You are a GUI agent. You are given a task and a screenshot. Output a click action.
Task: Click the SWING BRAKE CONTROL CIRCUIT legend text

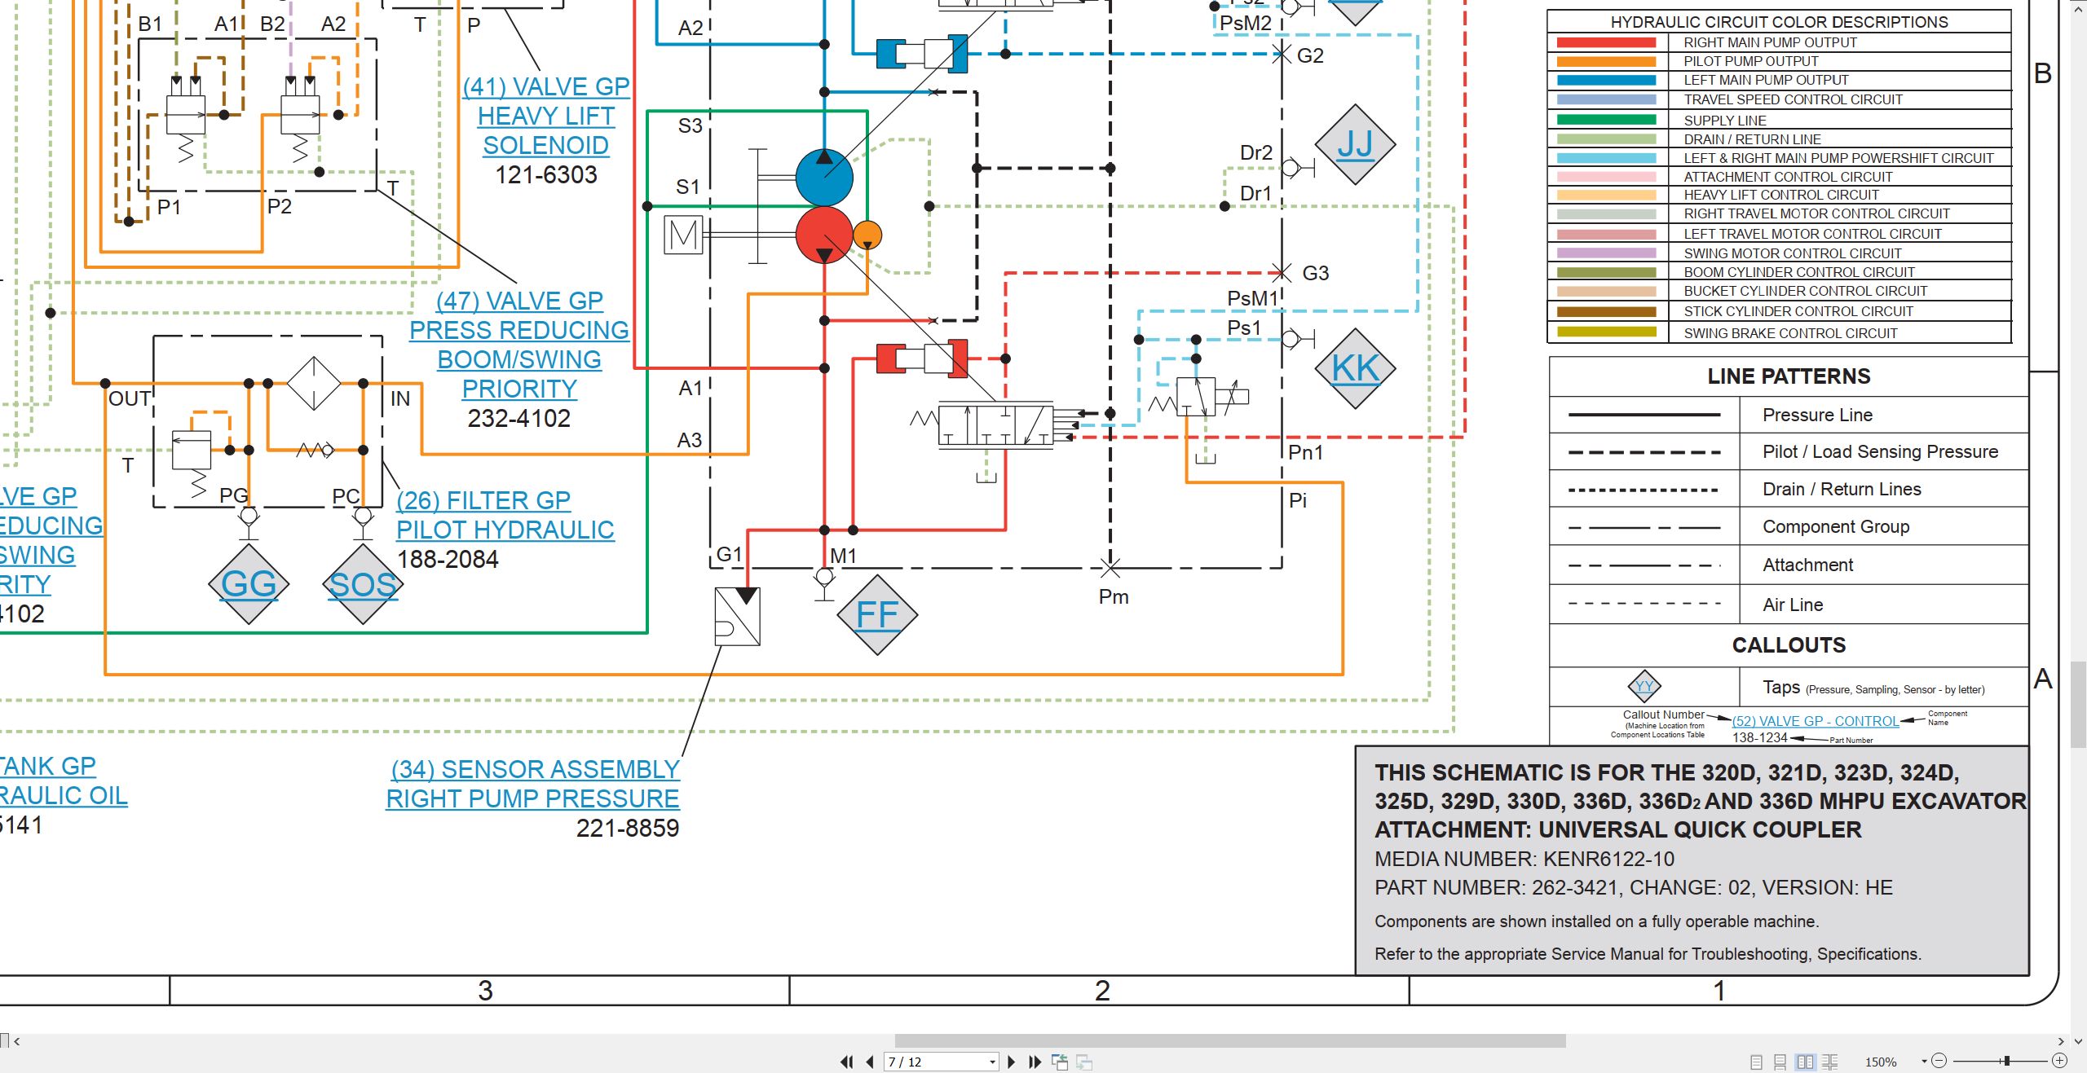(x=1790, y=333)
